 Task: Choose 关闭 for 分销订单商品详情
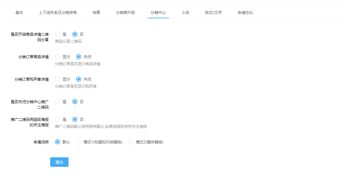point(79,57)
